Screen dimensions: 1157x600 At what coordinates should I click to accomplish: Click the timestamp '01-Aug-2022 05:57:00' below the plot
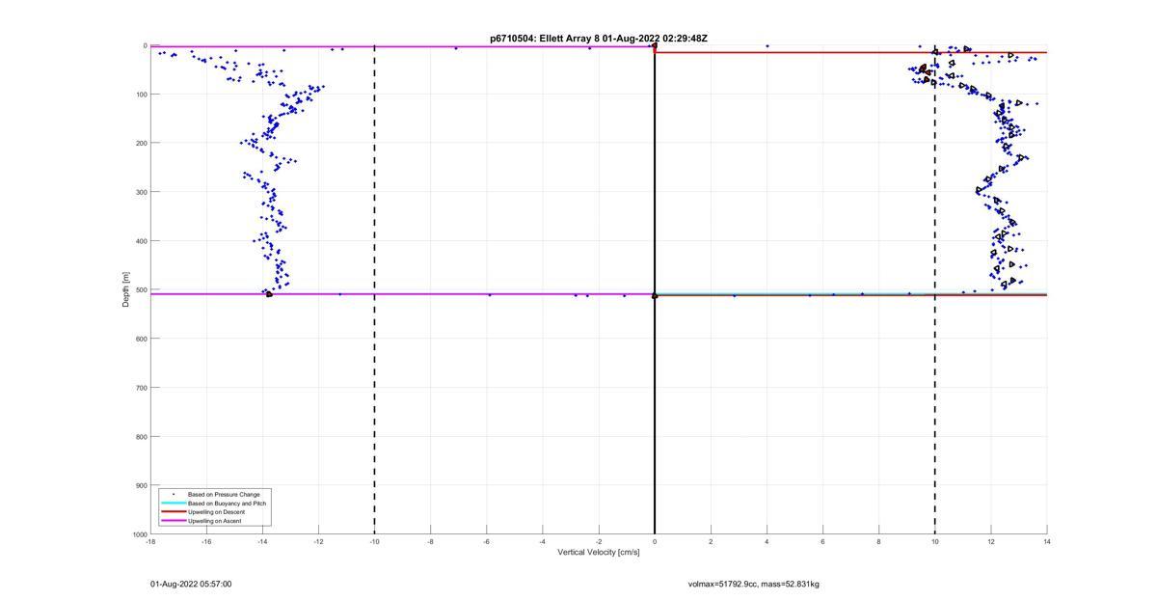191,585
